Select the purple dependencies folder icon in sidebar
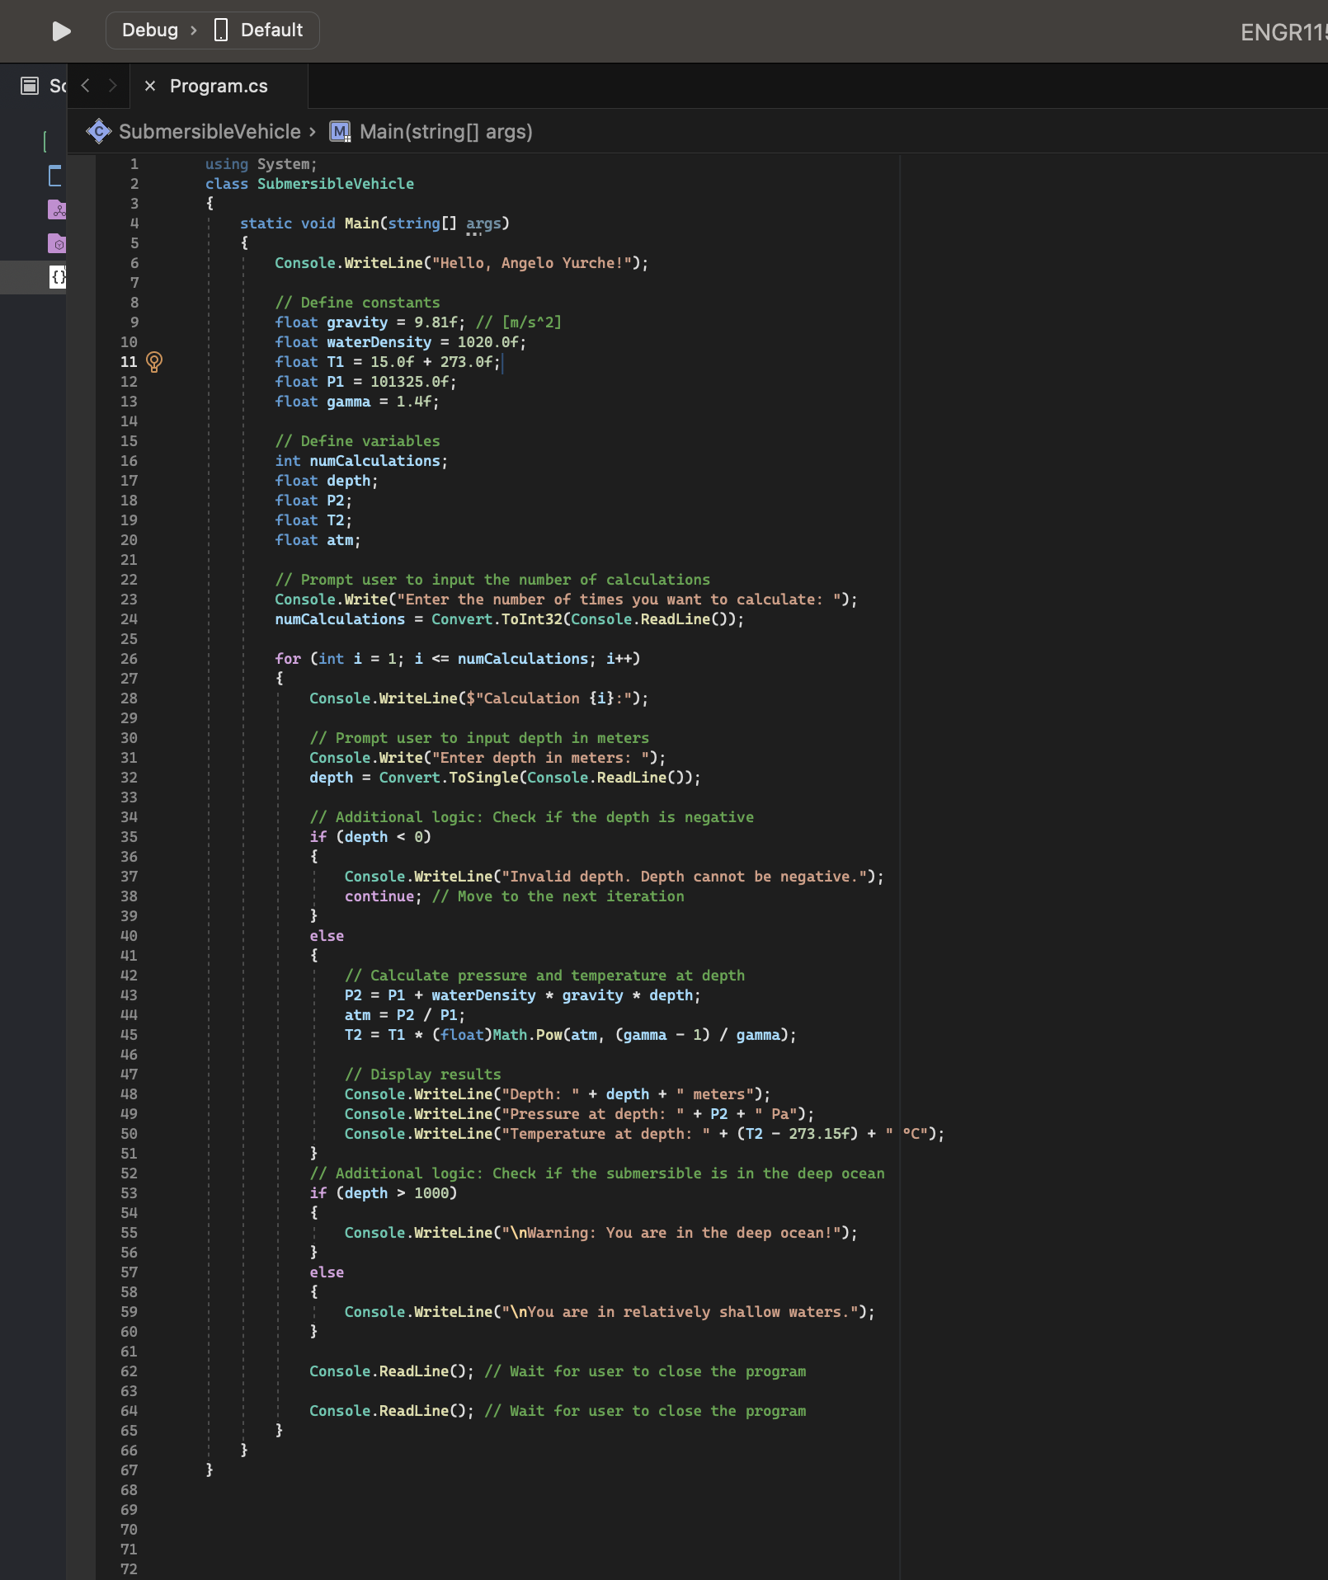1328x1580 pixels. point(57,209)
